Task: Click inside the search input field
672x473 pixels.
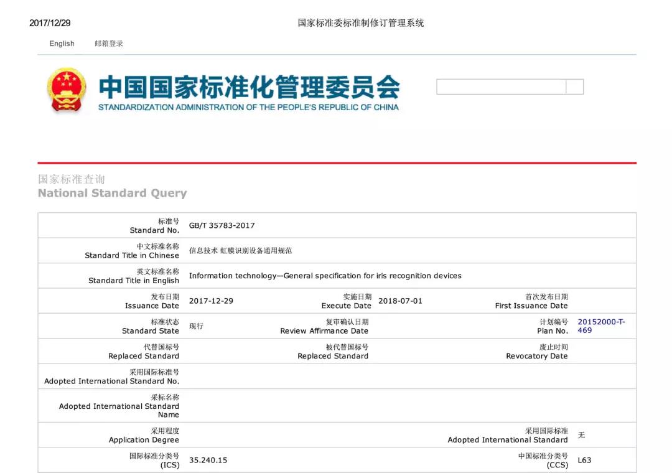Action: (x=501, y=87)
